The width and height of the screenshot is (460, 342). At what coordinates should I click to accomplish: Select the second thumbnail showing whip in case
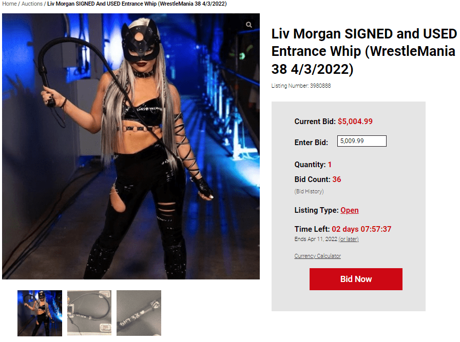[89, 313]
